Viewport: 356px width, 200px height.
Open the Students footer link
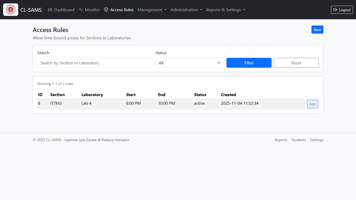tap(298, 140)
